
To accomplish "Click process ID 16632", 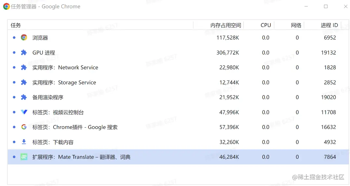I will (328, 127).
